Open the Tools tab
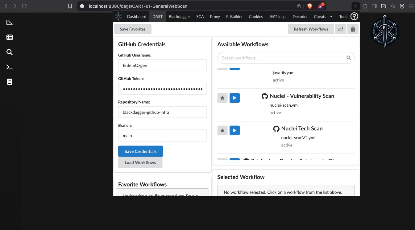415x230 pixels. coord(343,17)
